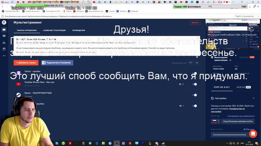Click the YouTube channel logo icon

[18, 84]
